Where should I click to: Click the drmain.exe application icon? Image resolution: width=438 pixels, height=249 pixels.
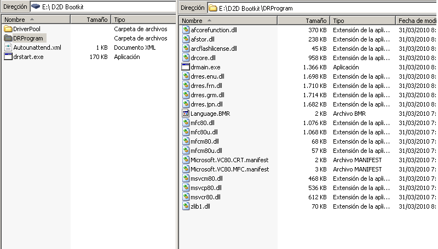coord(186,67)
